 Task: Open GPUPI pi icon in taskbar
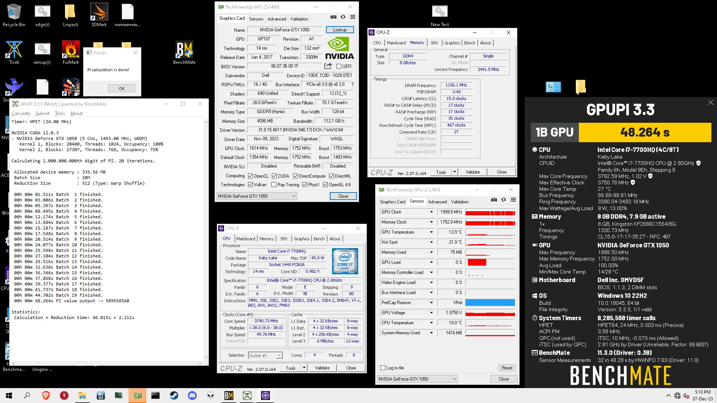(x=247, y=396)
